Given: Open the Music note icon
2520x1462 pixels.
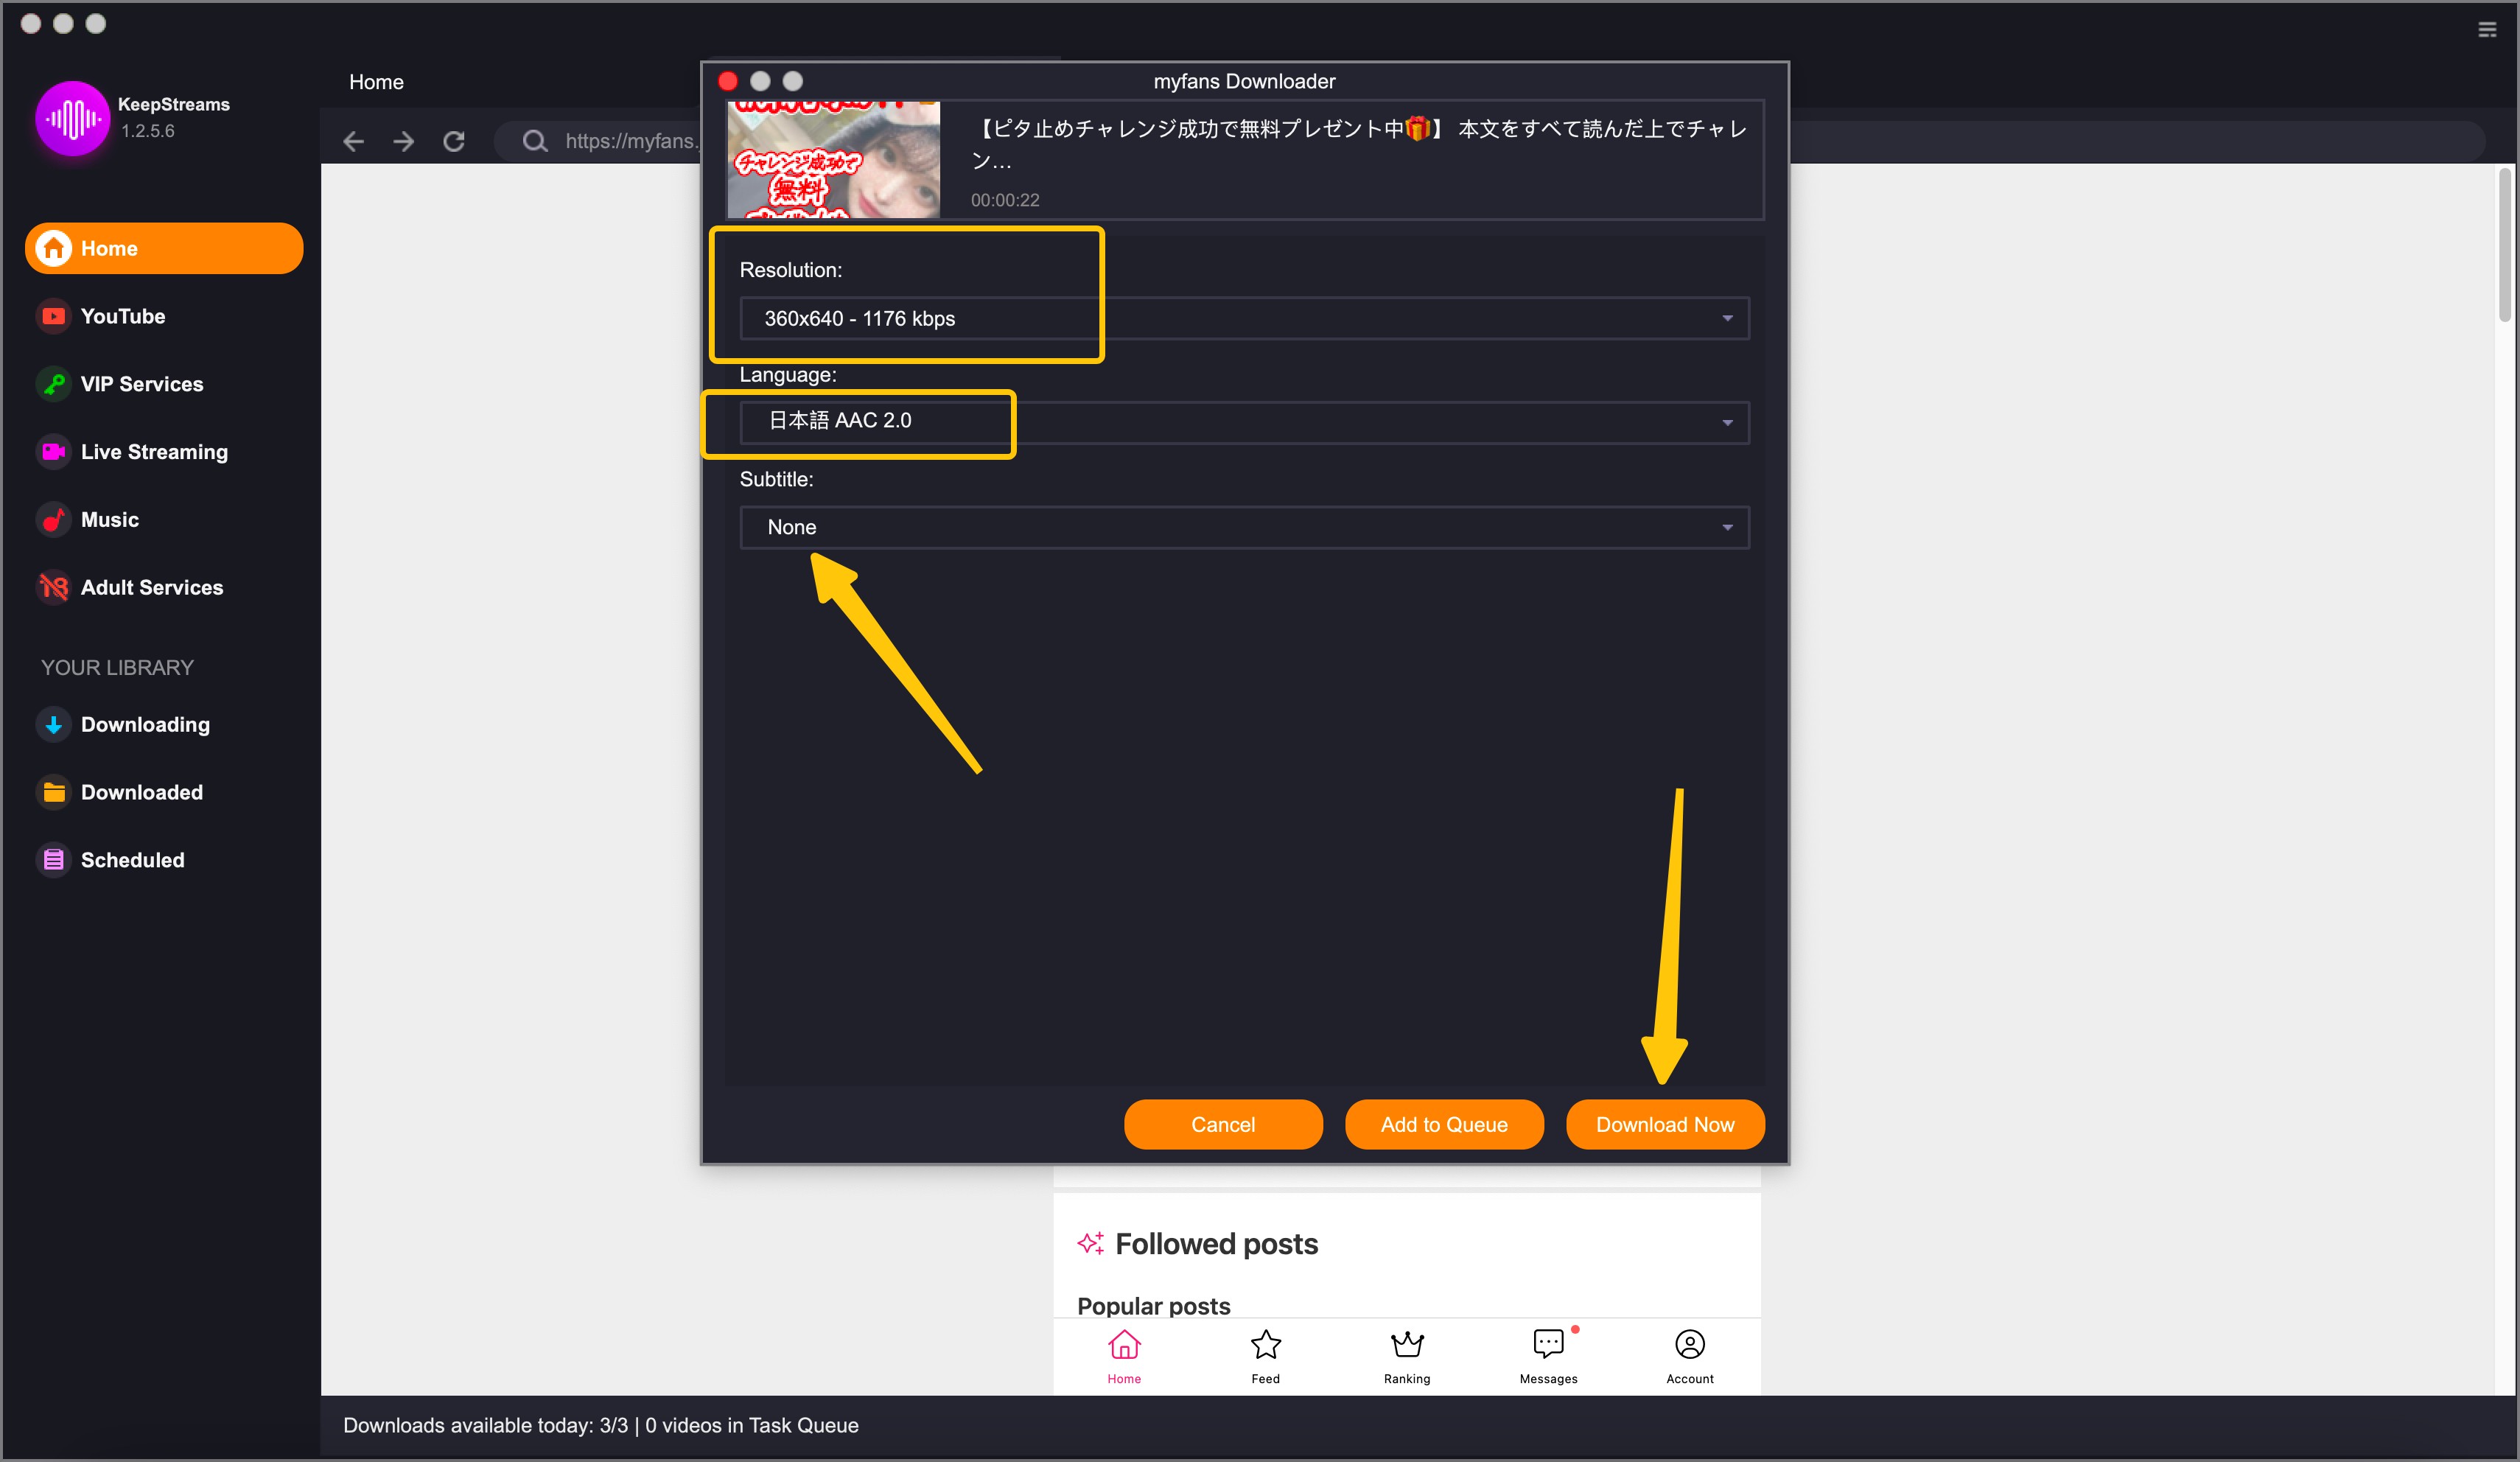Looking at the screenshot, I should 54,520.
